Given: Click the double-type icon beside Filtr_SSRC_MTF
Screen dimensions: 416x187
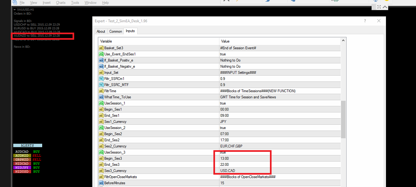Looking at the screenshot, I should click(101, 85).
